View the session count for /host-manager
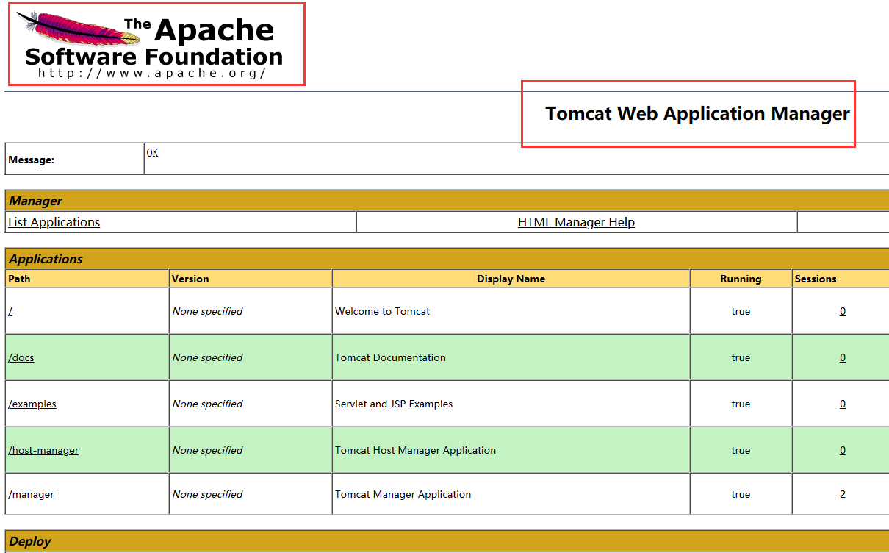This screenshot has width=889, height=553. tap(843, 450)
